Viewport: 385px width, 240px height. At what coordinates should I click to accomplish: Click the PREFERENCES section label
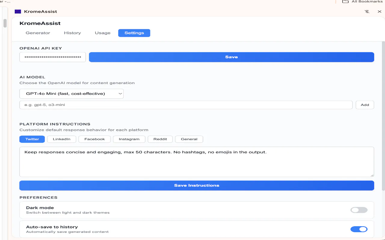pyautogui.click(x=38, y=197)
